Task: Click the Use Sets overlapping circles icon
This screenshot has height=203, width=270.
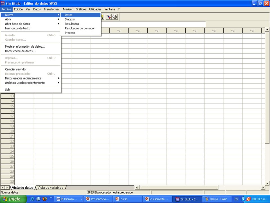Action: tap(115, 17)
